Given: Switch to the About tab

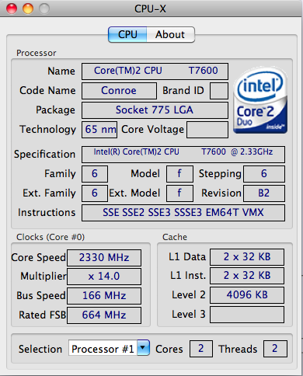Looking at the screenshot, I should coord(171,34).
